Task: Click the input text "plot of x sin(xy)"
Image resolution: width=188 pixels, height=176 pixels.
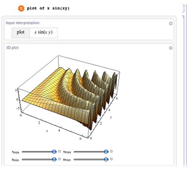Action: click(x=48, y=8)
